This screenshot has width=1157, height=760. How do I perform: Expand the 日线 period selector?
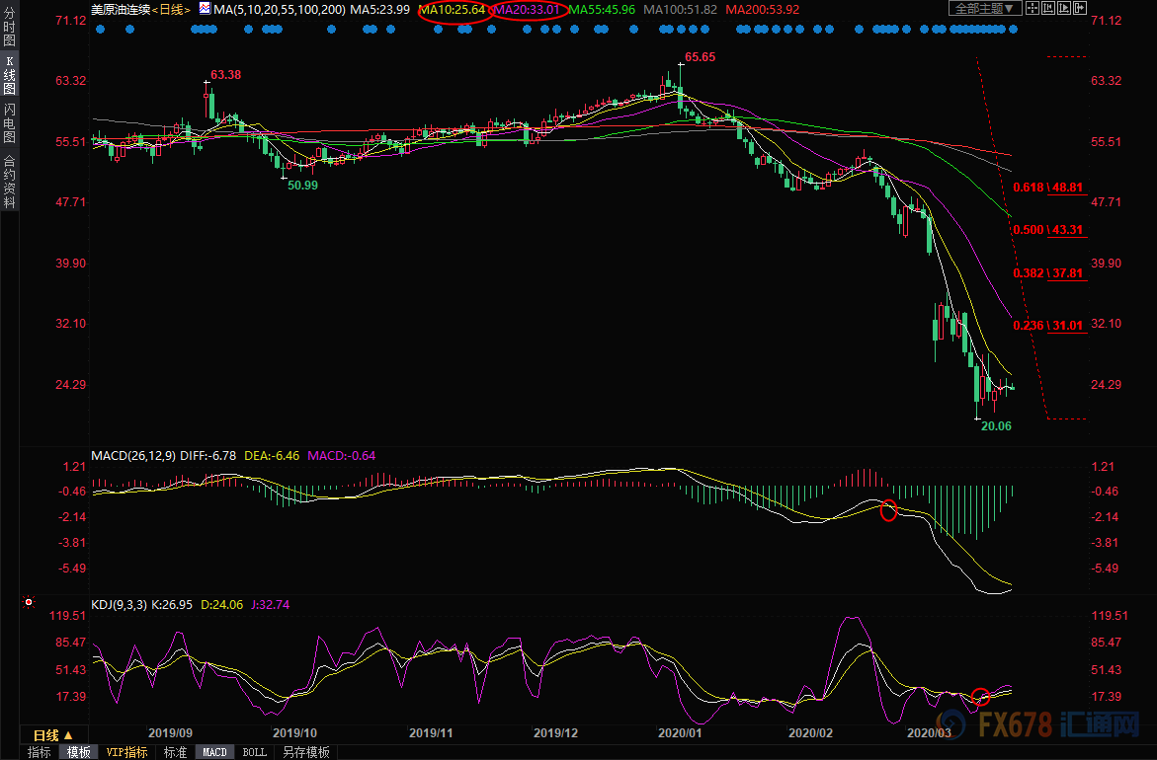[53, 735]
